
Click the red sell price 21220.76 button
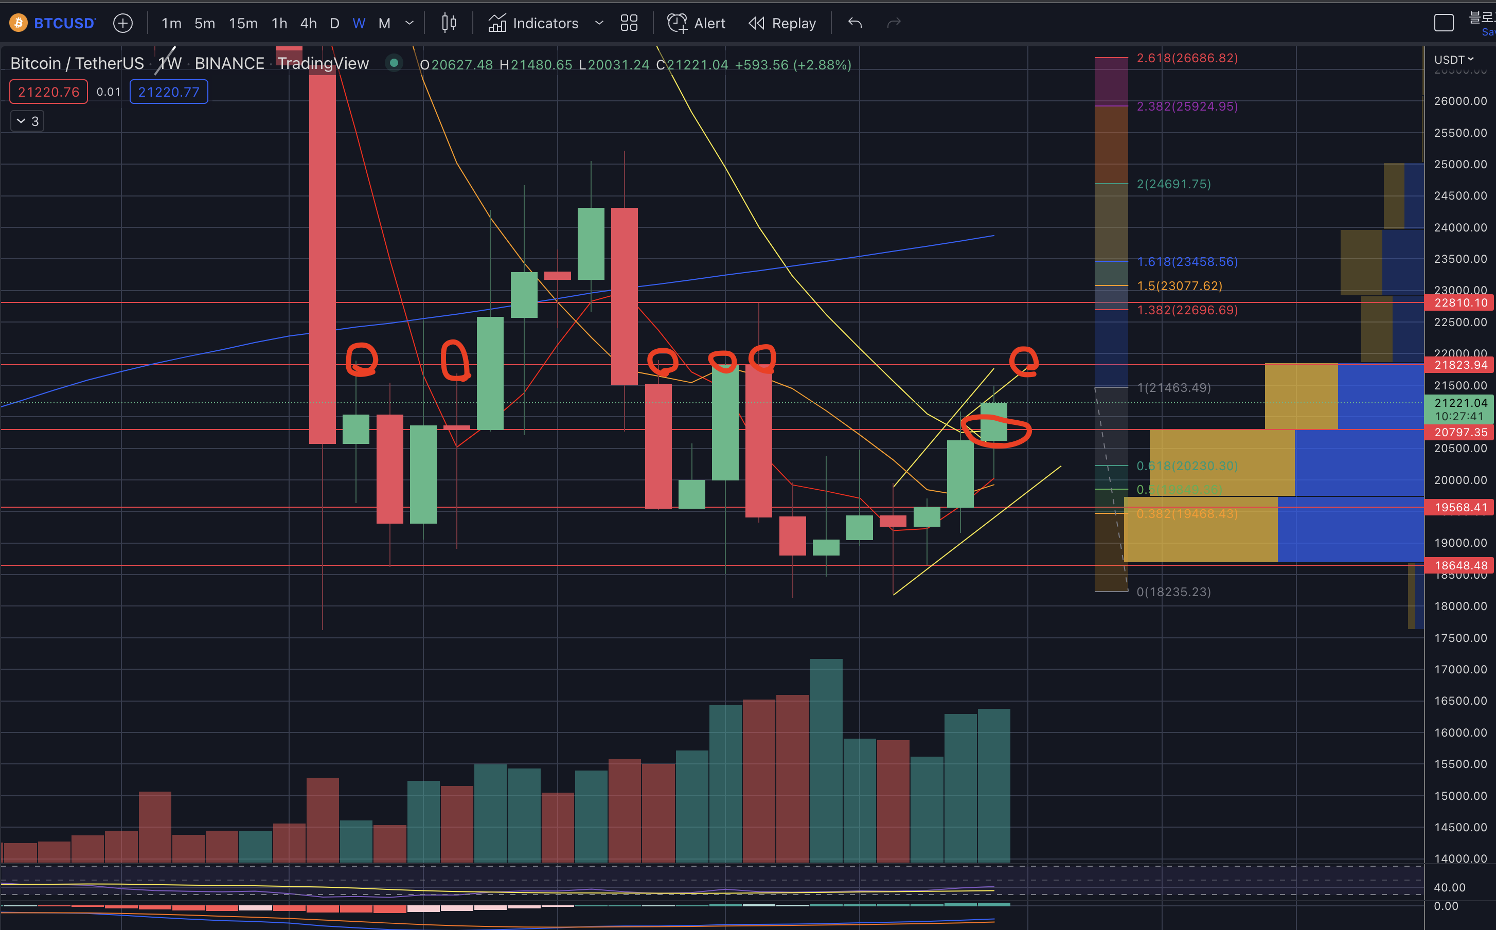[x=48, y=92]
